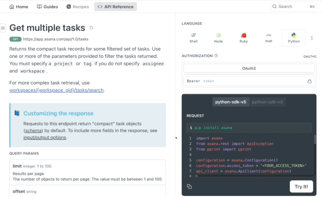Click the 'limit' query parameter name
Image resolution: width=322 pixels, height=197 pixels.
(x=17, y=166)
